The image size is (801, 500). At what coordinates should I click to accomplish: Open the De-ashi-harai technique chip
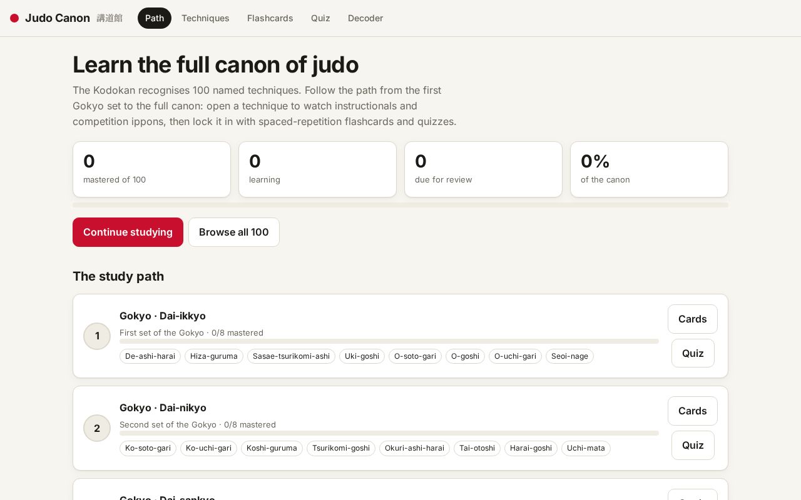pos(150,356)
